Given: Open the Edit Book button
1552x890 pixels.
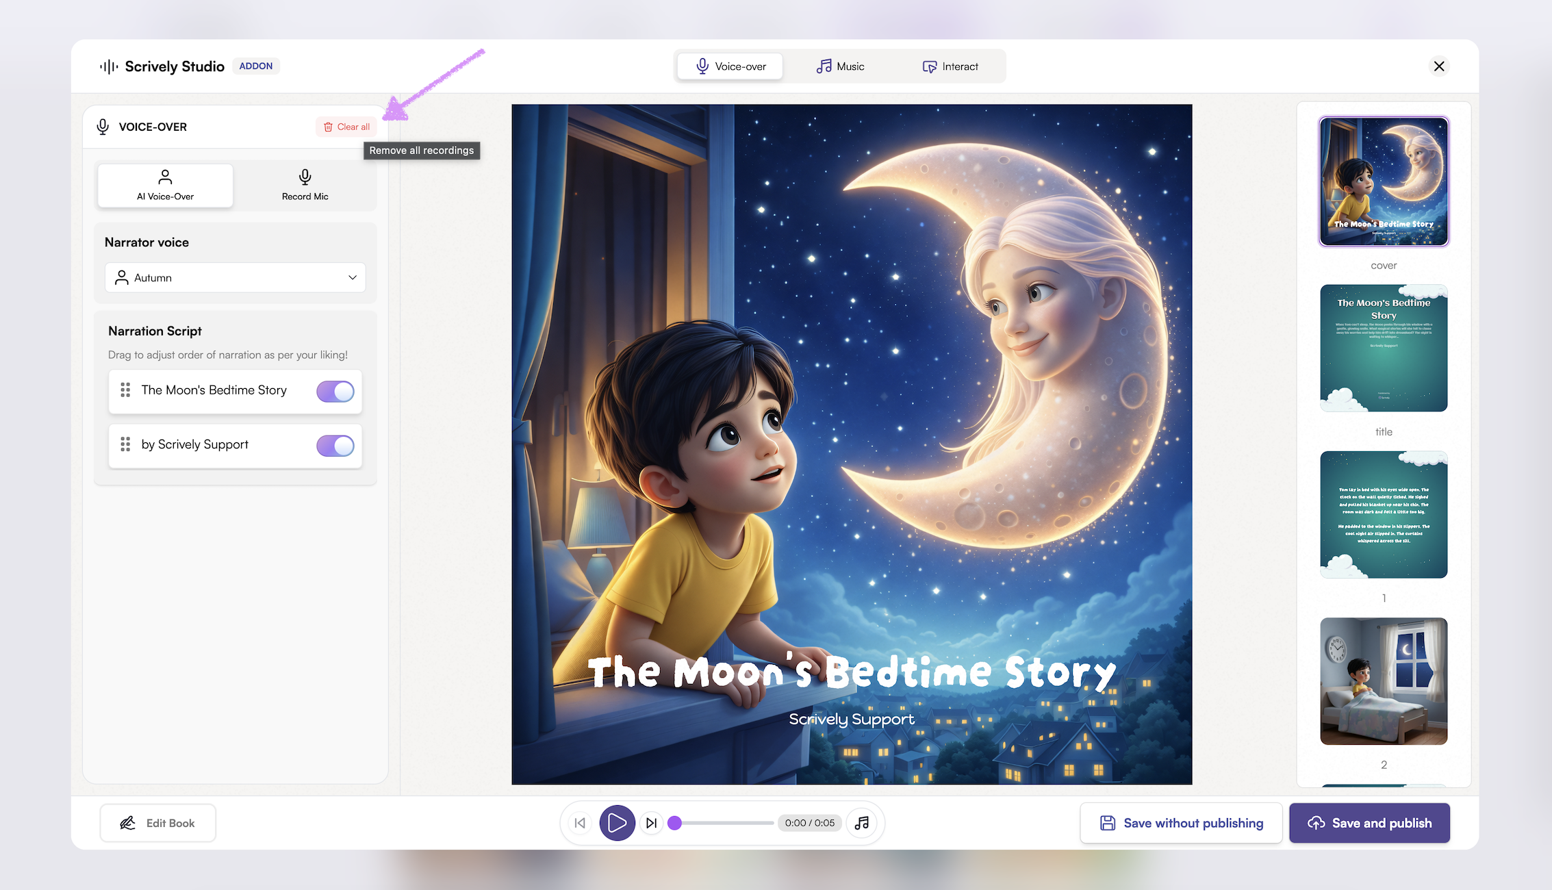Looking at the screenshot, I should coord(158,823).
